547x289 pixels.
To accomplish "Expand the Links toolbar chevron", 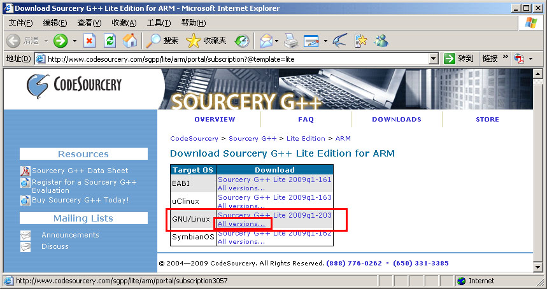I will point(505,57).
